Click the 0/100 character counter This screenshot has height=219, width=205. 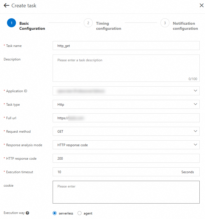(x=193, y=79)
